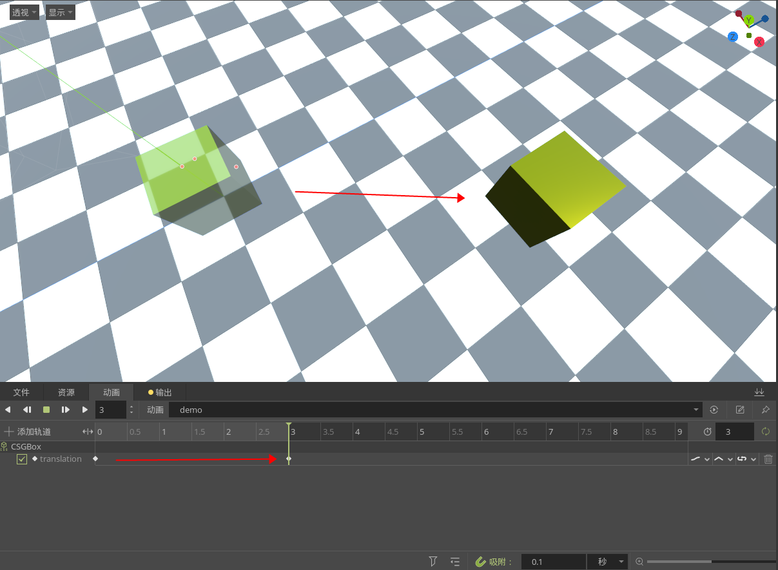Click the animation length field
Image resolution: width=778 pixels, height=570 pixels.
(734, 432)
